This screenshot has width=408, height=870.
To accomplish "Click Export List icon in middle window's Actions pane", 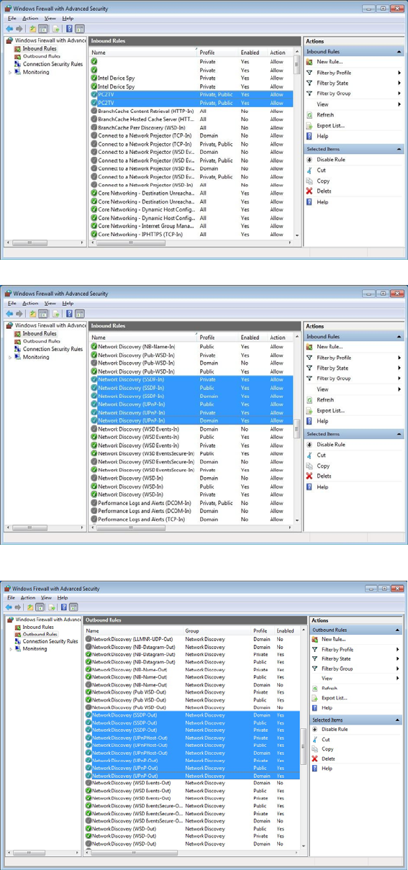I will tap(309, 410).
